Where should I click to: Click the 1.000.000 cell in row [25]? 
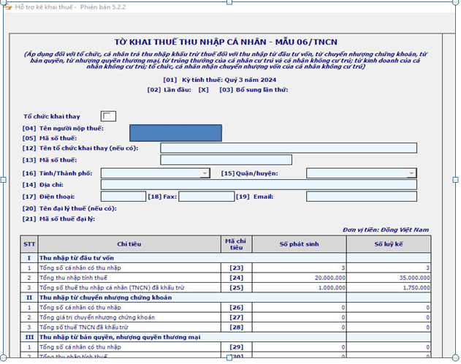[x=298, y=288]
